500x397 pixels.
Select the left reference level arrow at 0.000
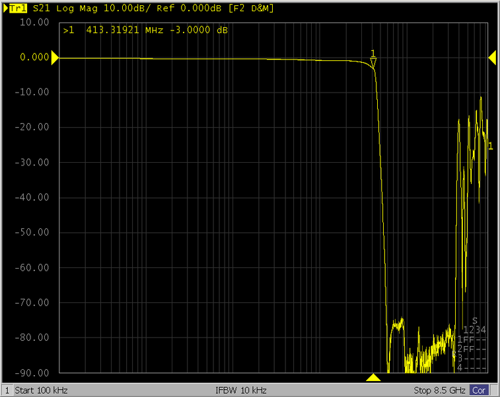(x=55, y=58)
